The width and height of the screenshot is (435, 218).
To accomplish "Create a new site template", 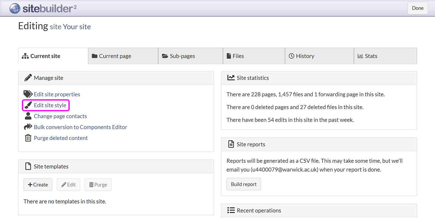I will tap(38, 185).
